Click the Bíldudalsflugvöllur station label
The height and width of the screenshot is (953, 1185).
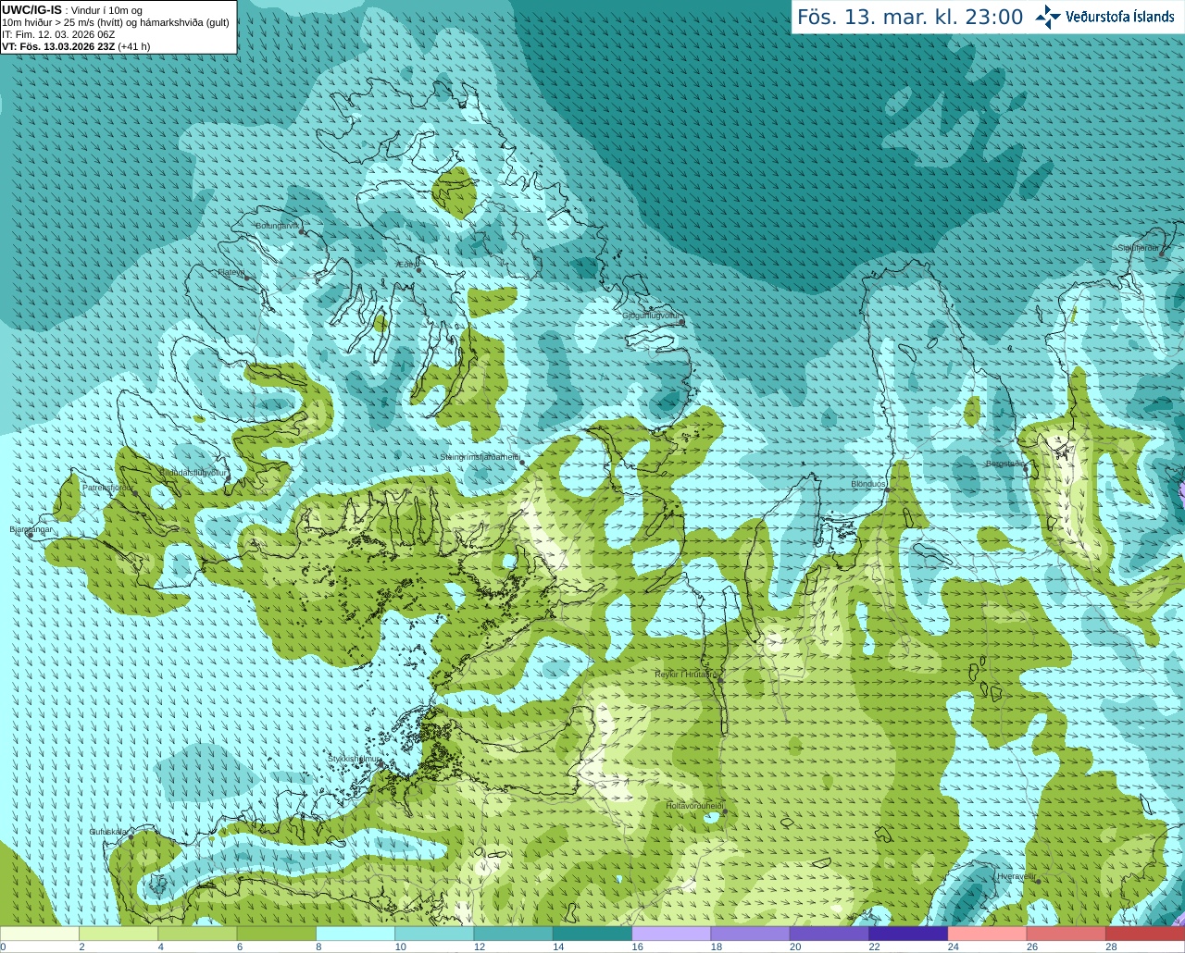(x=193, y=473)
